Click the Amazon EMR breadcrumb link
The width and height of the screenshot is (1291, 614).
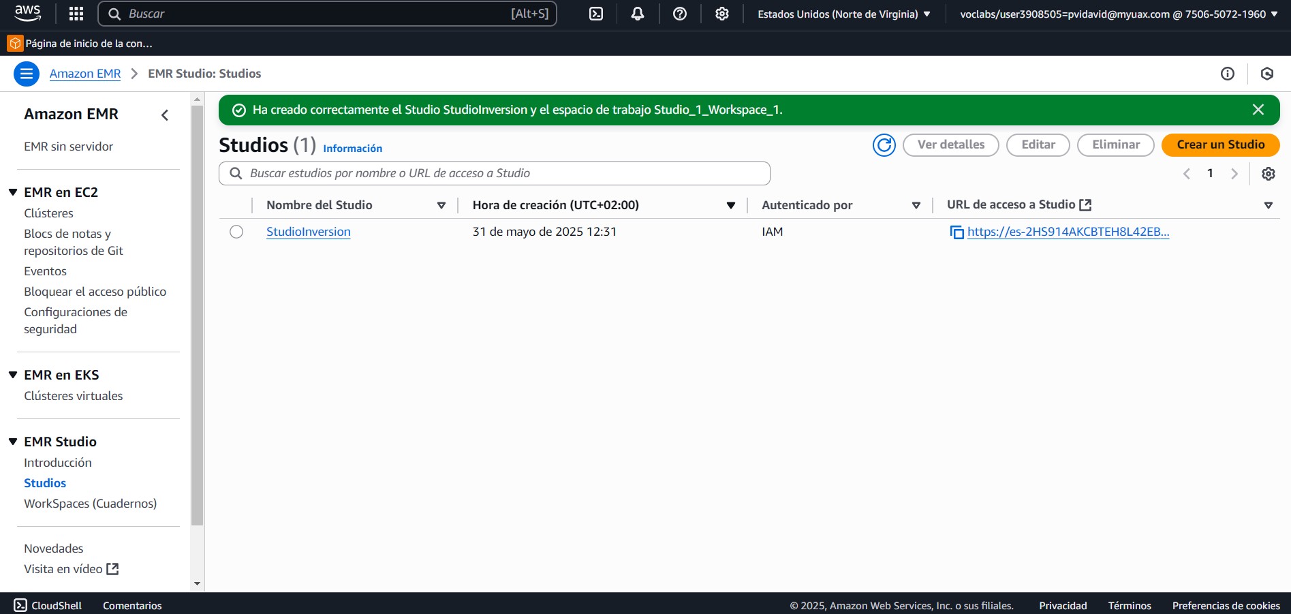tap(85, 74)
